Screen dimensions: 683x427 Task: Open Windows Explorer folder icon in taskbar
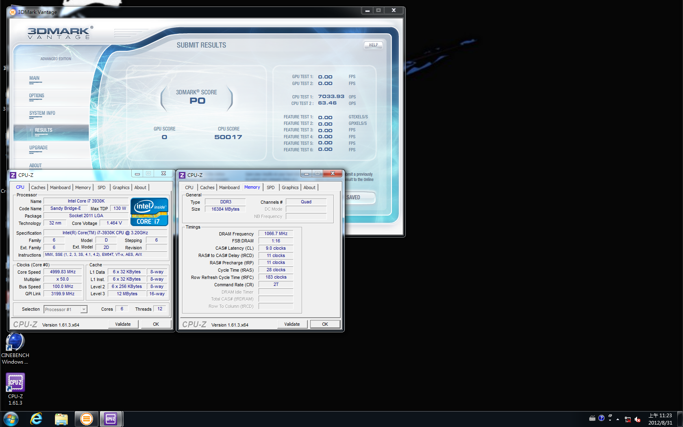tap(61, 419)
